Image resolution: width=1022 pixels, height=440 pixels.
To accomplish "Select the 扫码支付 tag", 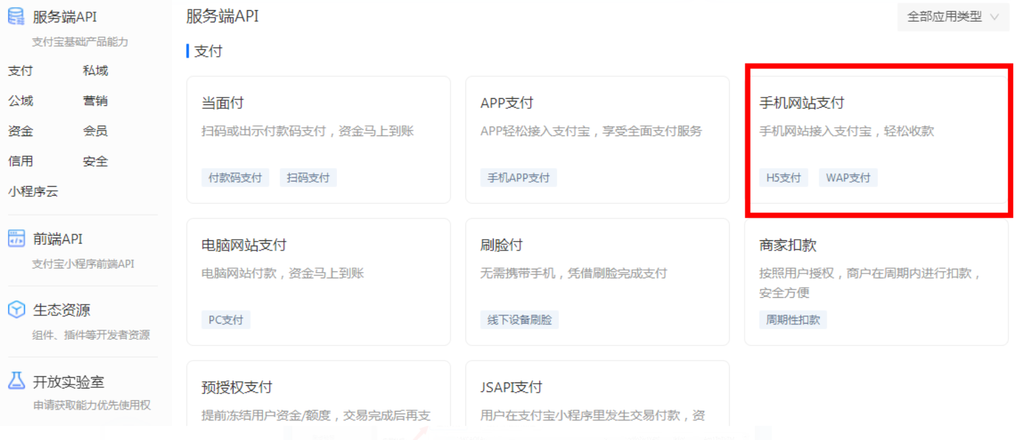I will click(309, 177).
